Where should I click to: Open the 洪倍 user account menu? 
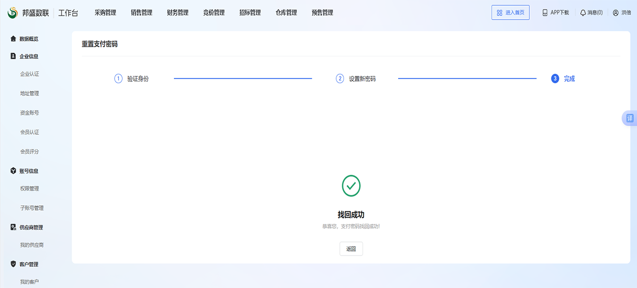(x=622, y=13)
